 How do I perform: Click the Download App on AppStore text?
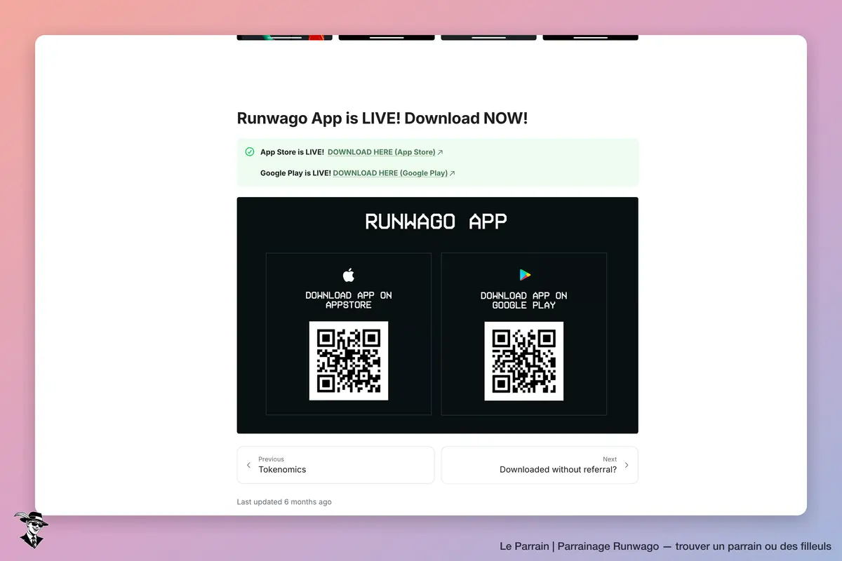tap(349, 300)
